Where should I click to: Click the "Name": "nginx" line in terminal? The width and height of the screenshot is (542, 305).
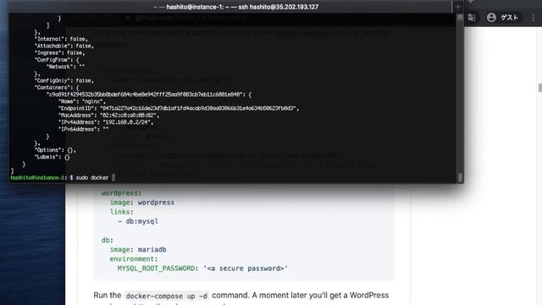click(82, 102)
